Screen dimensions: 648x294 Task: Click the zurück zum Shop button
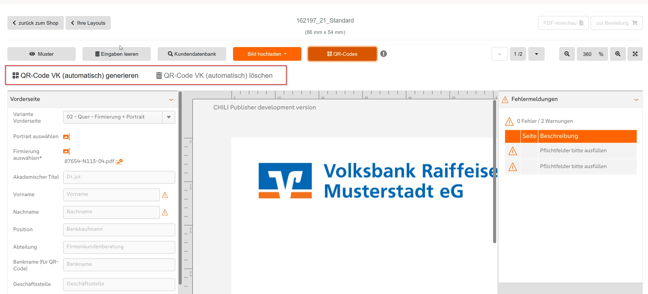coord(36,23)
